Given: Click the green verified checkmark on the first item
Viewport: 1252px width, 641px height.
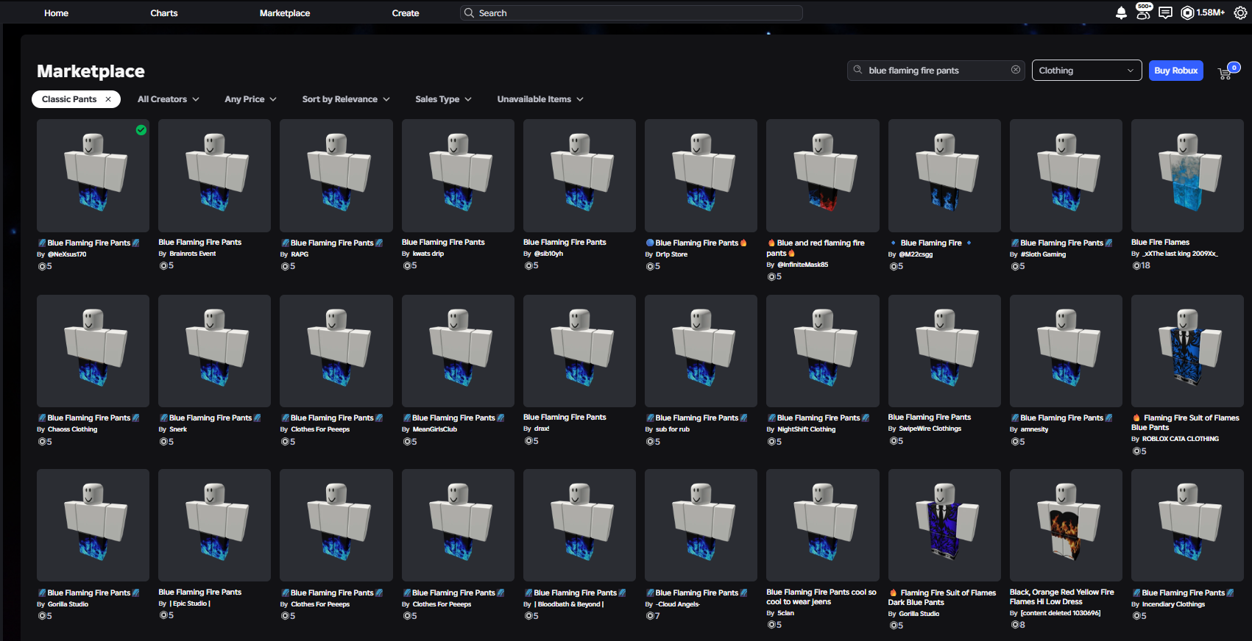Looking at the screenshot, I should point(141,130).
